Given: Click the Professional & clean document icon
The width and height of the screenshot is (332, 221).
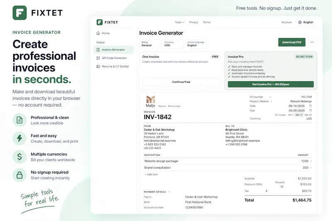Looking at the screenshot, I should point(20,120).
